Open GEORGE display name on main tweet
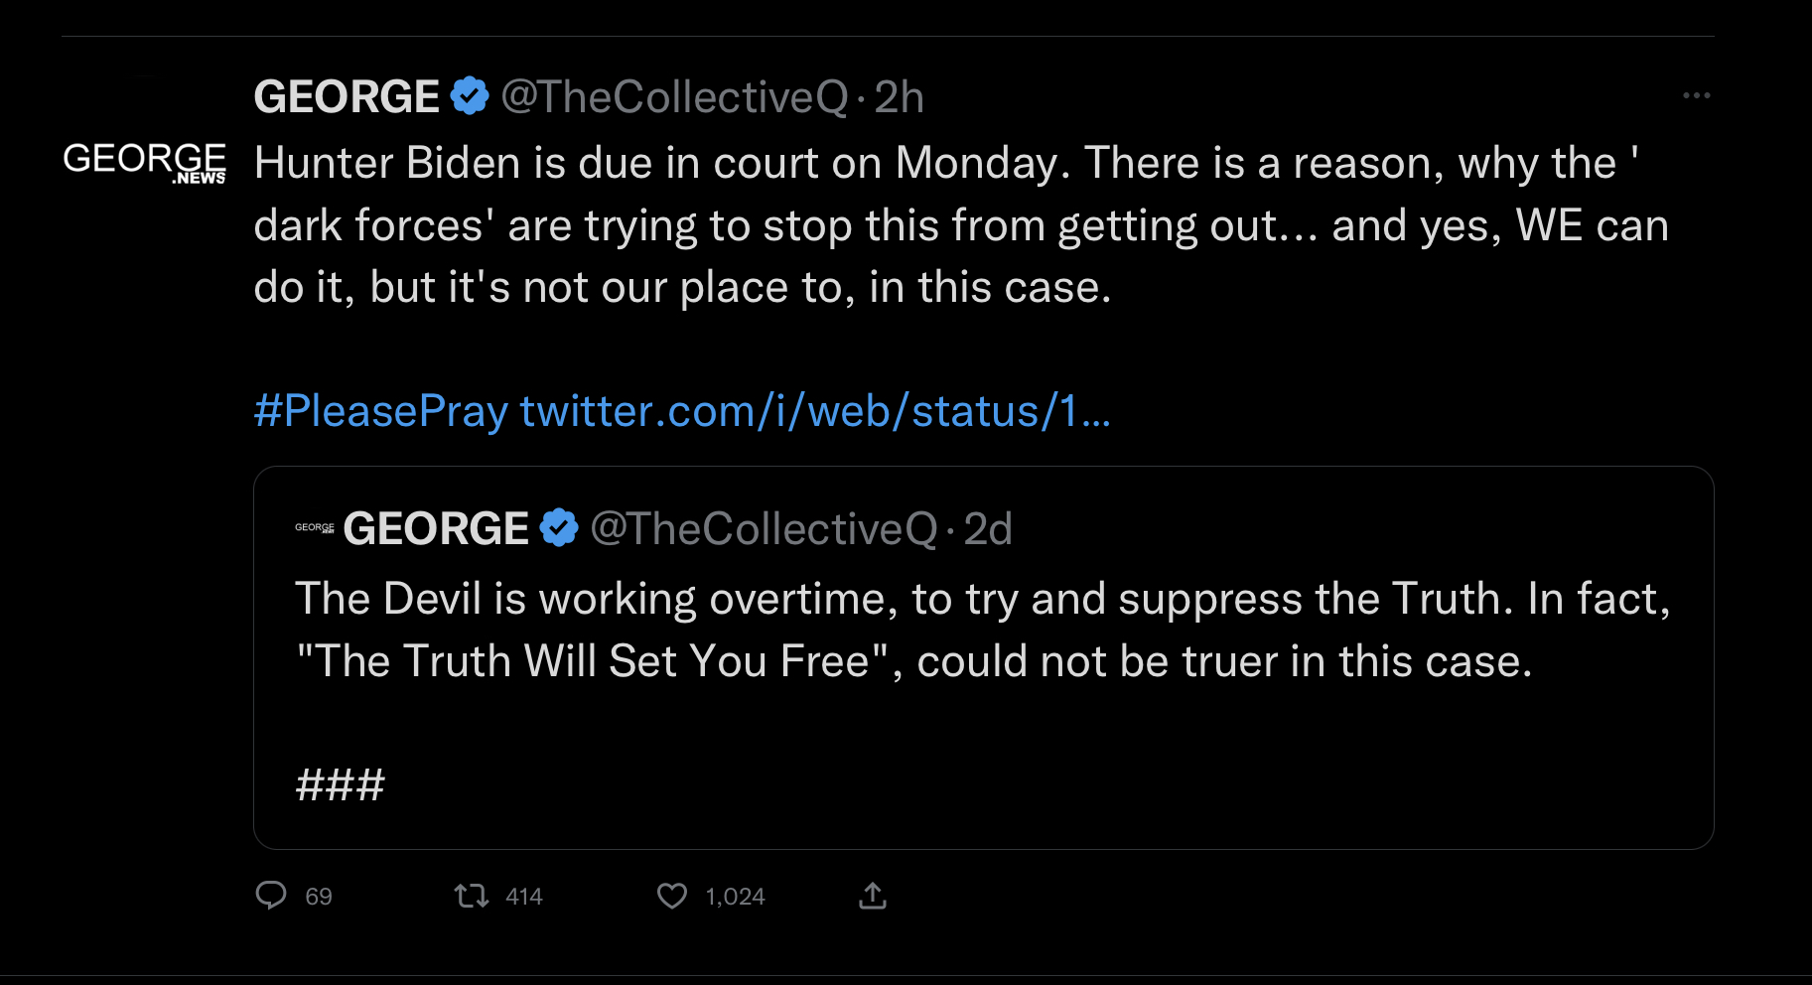The height and width of the screenshot is (985, 1812). coord(347,97)
